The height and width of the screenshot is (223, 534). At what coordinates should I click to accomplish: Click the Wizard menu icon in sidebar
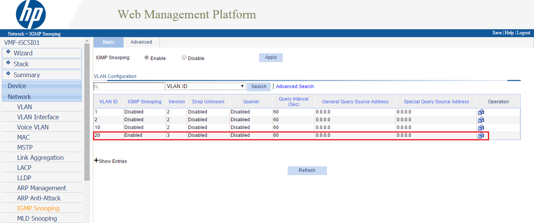[x=9, y=52]
